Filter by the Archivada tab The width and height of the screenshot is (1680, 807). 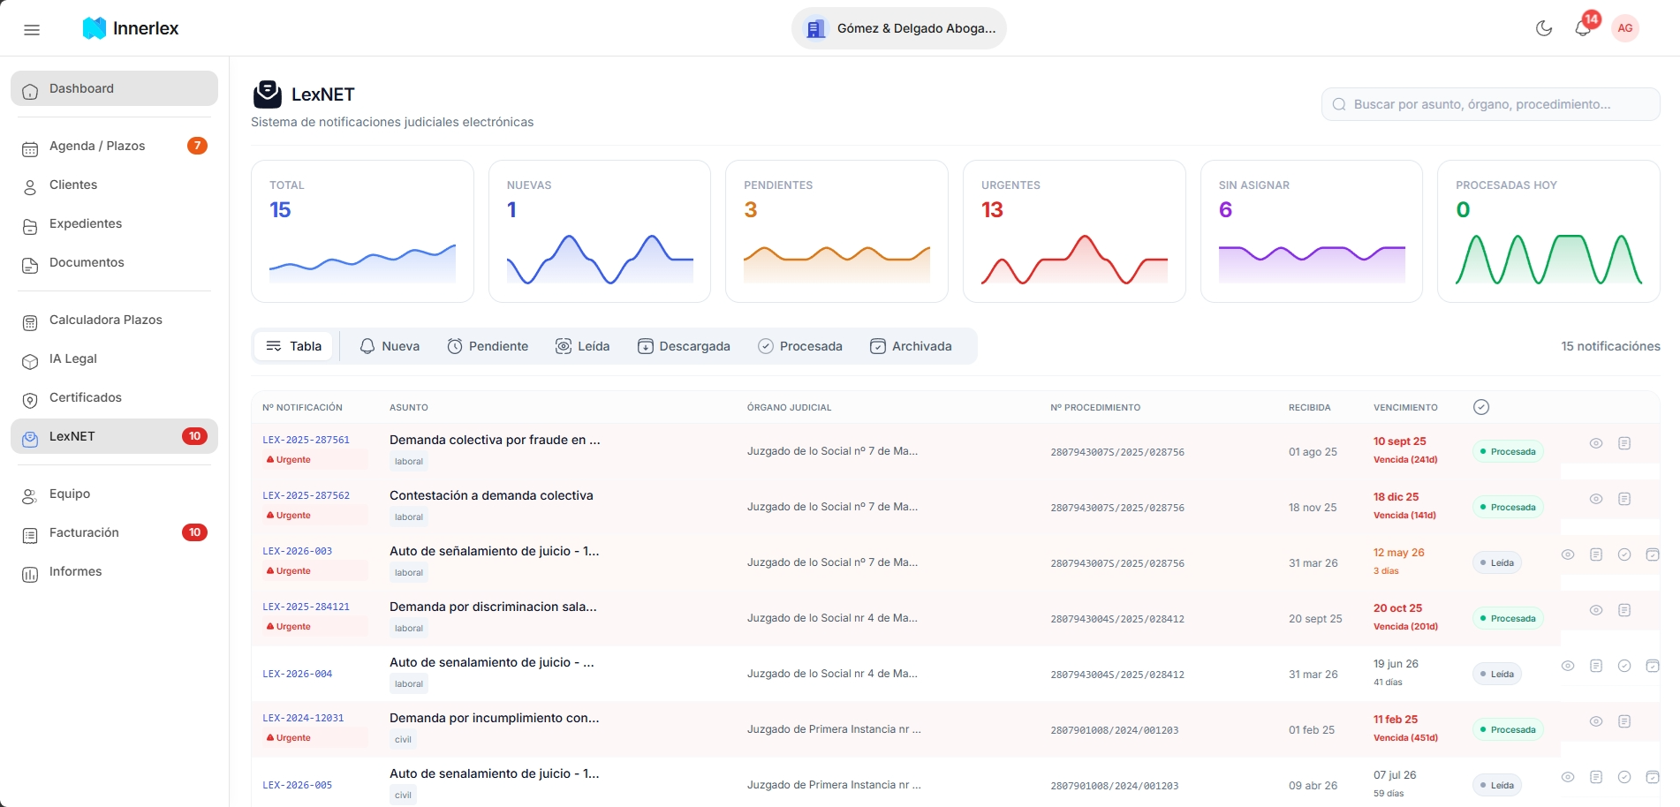[x=911, y=346]
